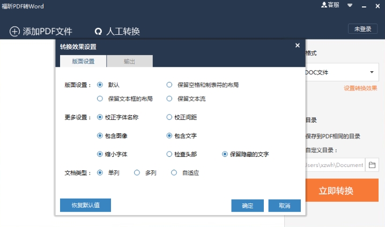Cancel dialog with 取消 button

(285, 206)
